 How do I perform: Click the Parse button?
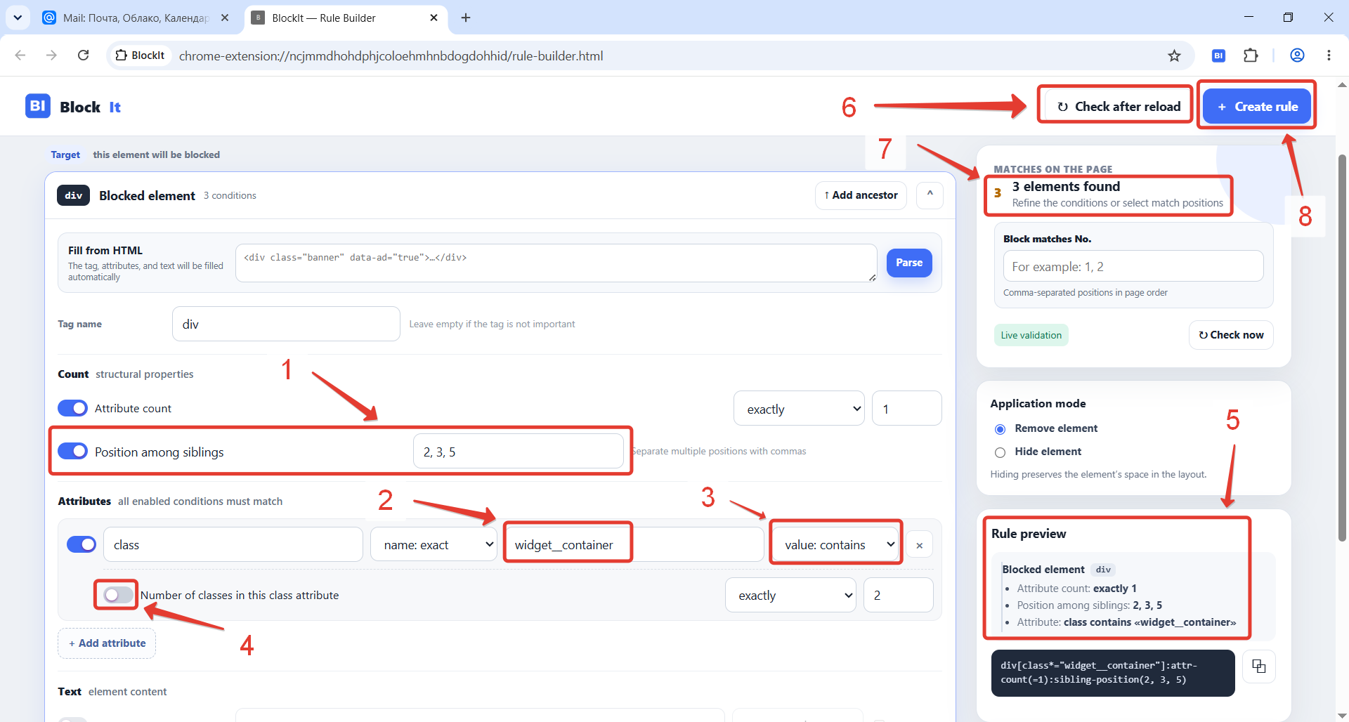tap(909, 263)
